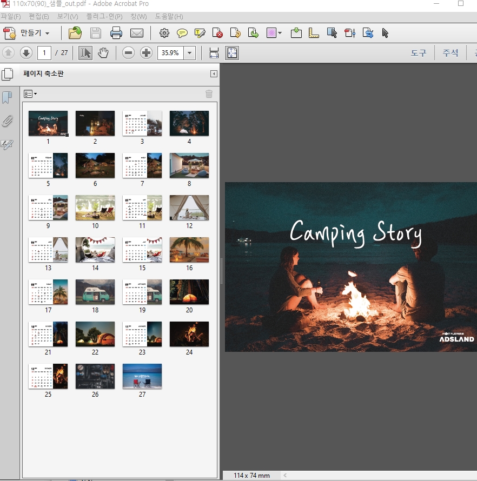Open the 도움말(H) menu
The width and height of the screenshot is (477, 481).
pos(169,17)
